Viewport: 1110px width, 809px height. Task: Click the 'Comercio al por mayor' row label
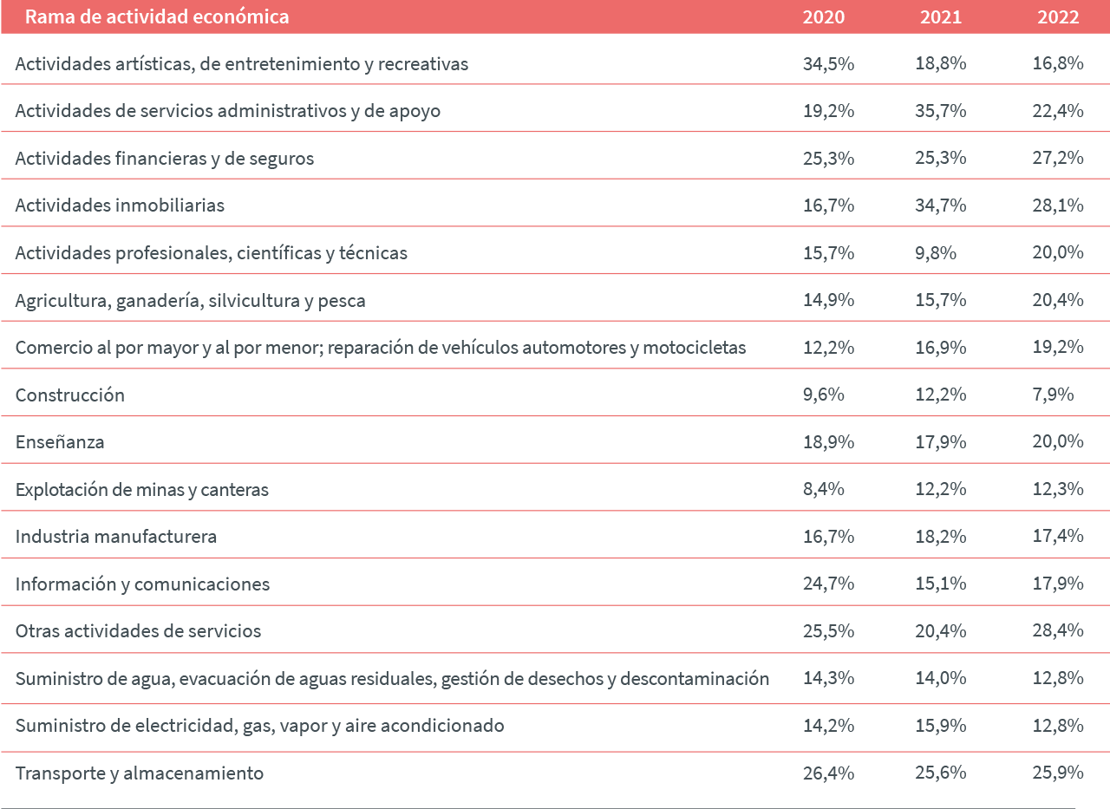(380, 348)
